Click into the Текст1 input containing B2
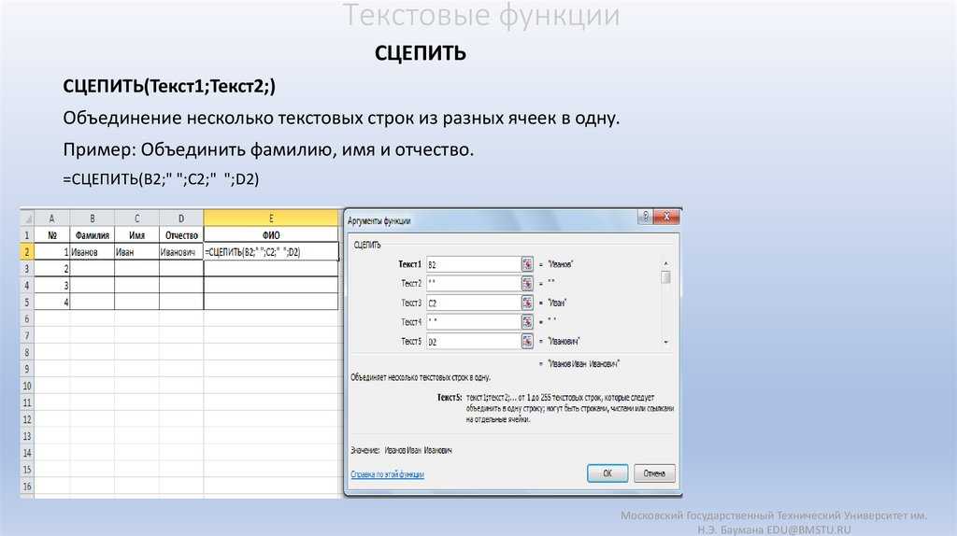The image size is (957, 536). 473,264
